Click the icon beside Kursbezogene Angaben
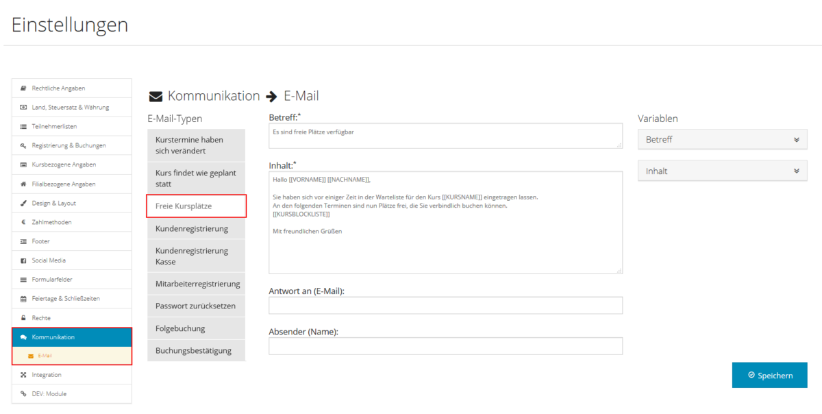This screenshot has width=822, height=414. (x=23, y=165)
